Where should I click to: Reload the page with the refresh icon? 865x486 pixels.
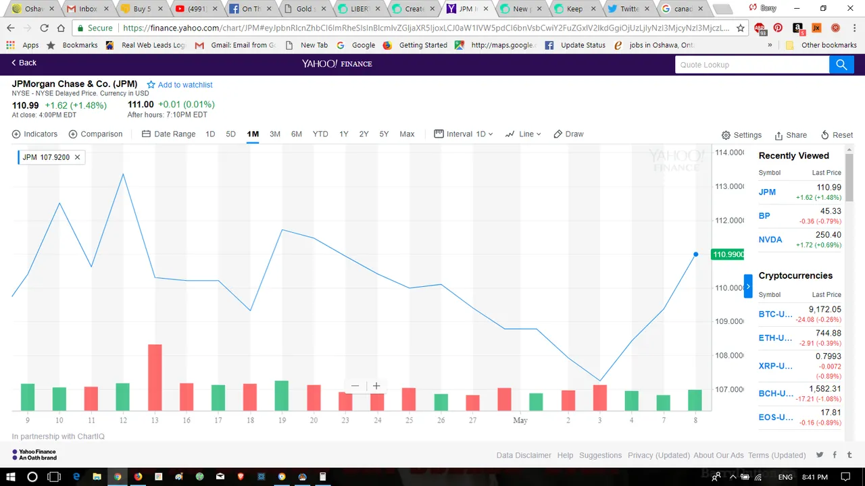click(x=44, y=28)
